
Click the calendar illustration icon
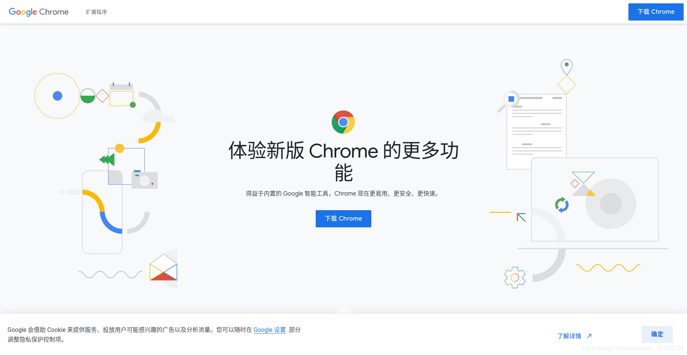(121, 94)
